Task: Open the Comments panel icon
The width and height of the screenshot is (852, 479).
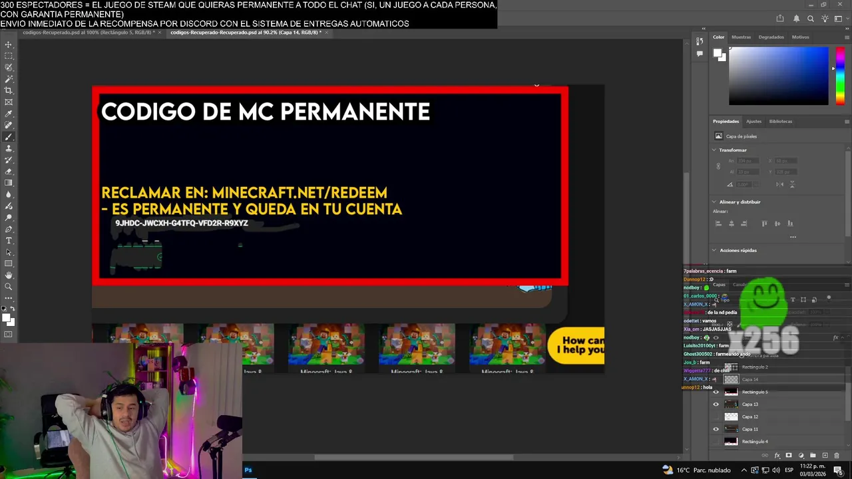Action: (x=700, y=54)
